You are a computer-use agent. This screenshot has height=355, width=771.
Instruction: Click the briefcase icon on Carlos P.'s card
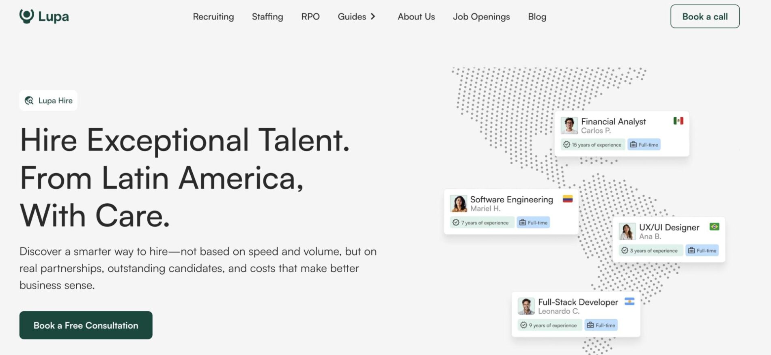pyautogui.click(x=633, y=145)
